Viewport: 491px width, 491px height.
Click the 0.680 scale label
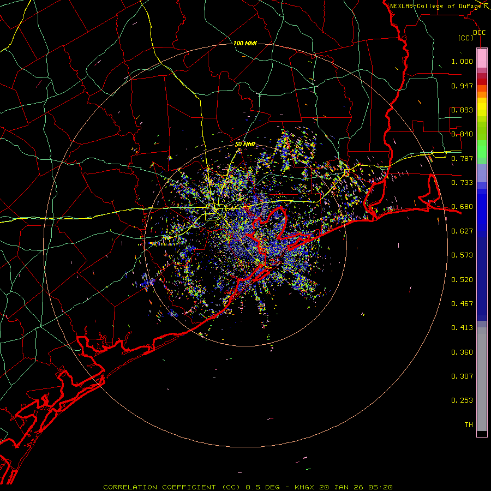[x=462, y=207]
